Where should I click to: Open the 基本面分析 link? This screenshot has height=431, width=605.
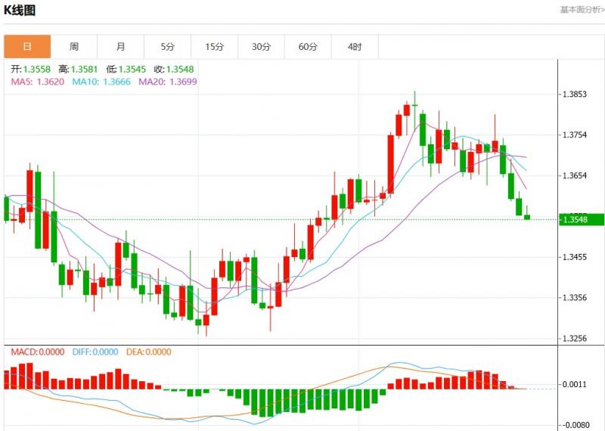pos(582,10)
